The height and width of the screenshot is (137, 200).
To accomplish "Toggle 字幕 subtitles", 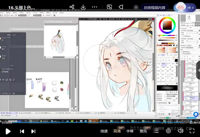I will pyautogui.click(x=130, y=131).
